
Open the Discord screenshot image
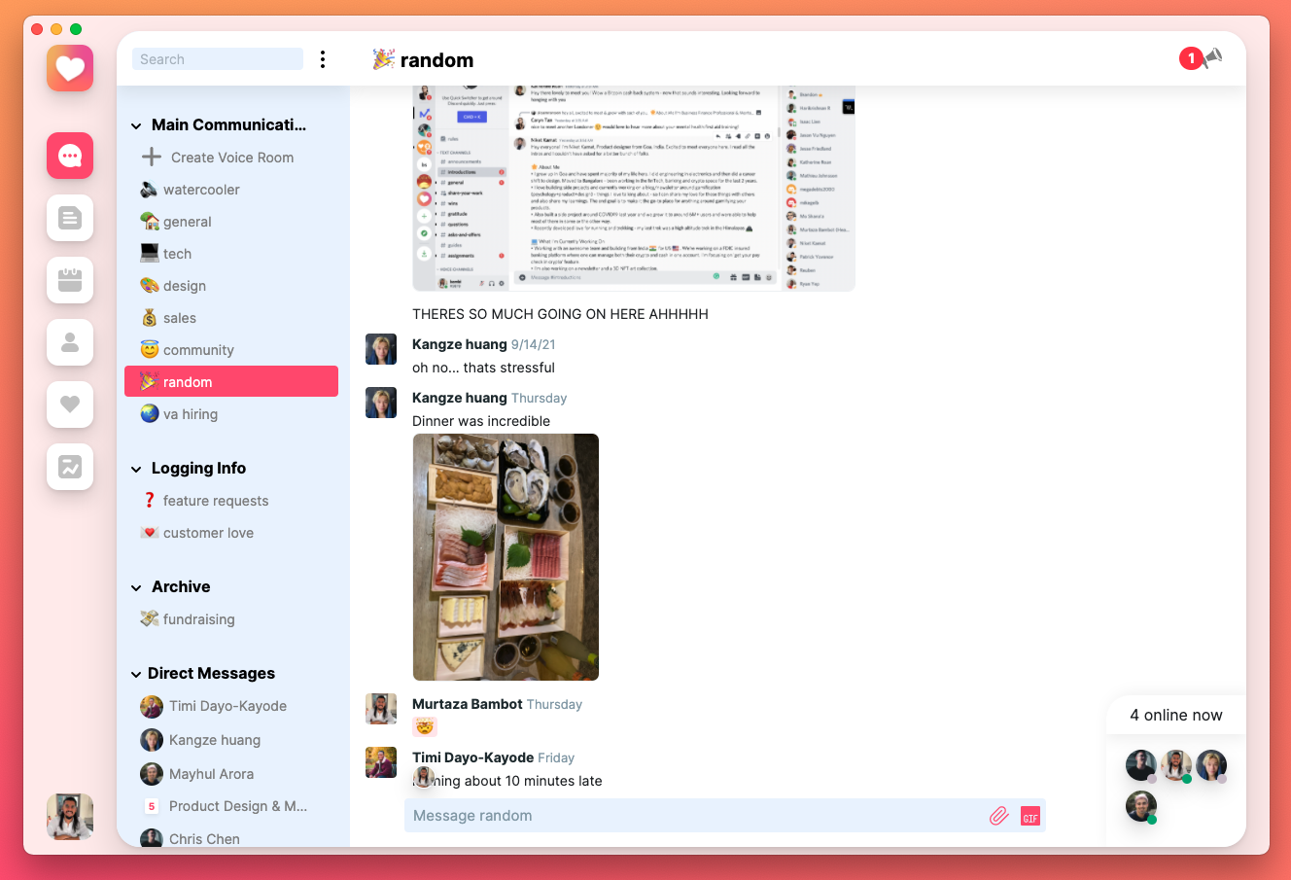634,189
